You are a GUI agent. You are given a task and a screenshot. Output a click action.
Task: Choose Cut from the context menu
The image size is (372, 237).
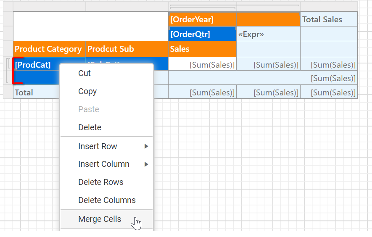tap(84, 74)
